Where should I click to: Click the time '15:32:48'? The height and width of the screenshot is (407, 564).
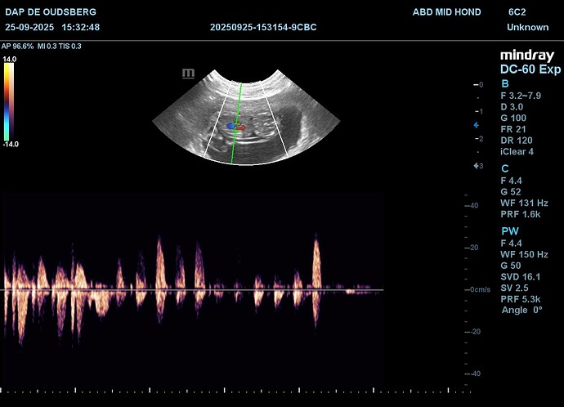pos(81,27)
